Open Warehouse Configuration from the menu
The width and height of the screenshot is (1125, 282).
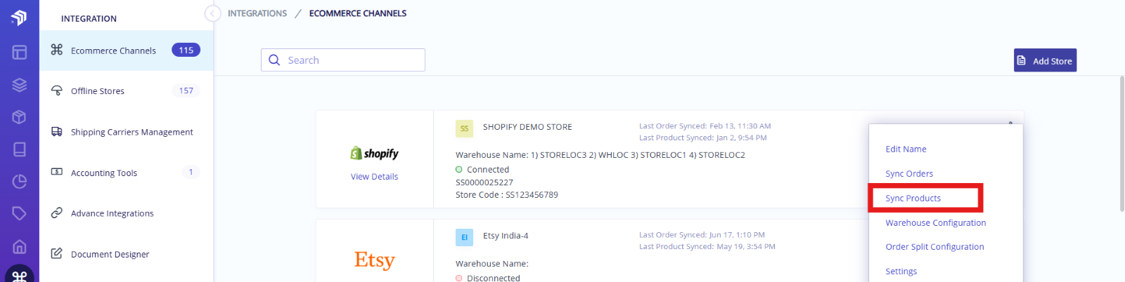[x=935, y=222]
